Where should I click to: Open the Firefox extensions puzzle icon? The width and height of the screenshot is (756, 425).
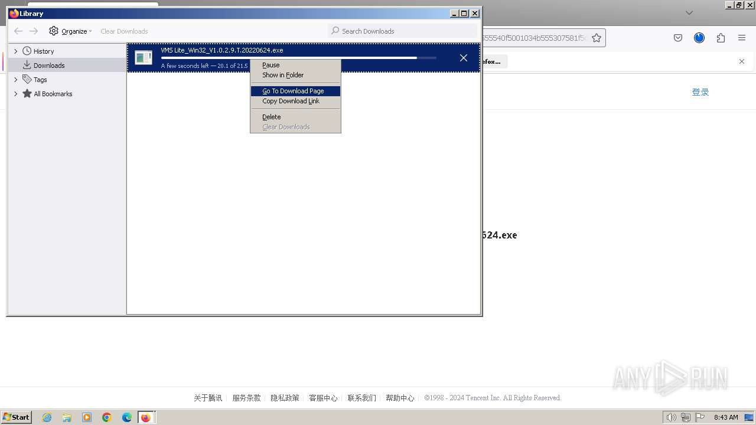coord(721,38)
